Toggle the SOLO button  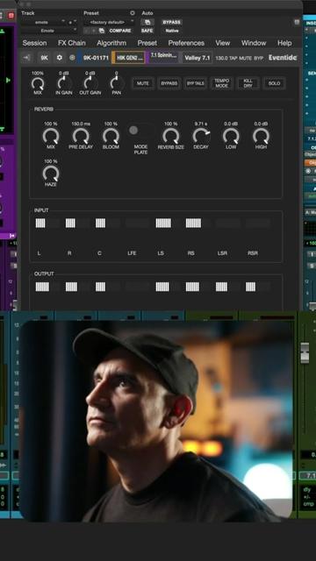[x=274, y=83]
